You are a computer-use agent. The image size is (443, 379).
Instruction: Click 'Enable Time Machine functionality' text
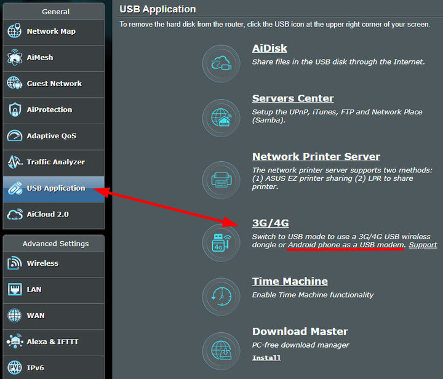click(x=313, y=295)
